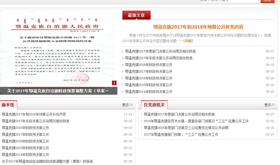Expand 更多>> in the 各党政机关 section
Image resolution: width=280 pixels, height=165 pixels.
(x=269, y=105)
